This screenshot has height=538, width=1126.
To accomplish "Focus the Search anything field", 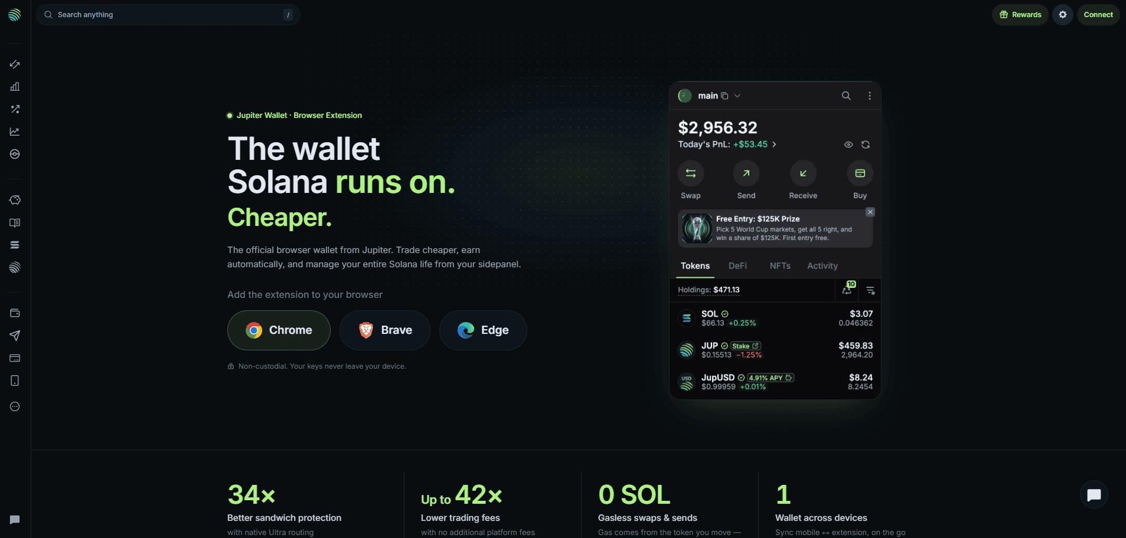I will point(168,15).
